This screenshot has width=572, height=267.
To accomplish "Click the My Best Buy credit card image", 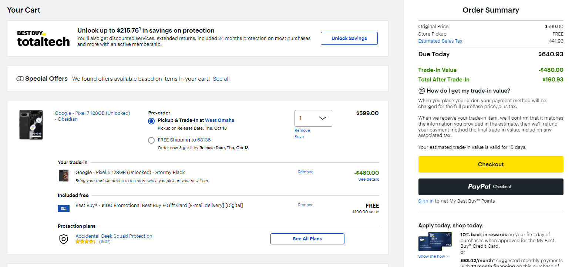I will point(435,241).
